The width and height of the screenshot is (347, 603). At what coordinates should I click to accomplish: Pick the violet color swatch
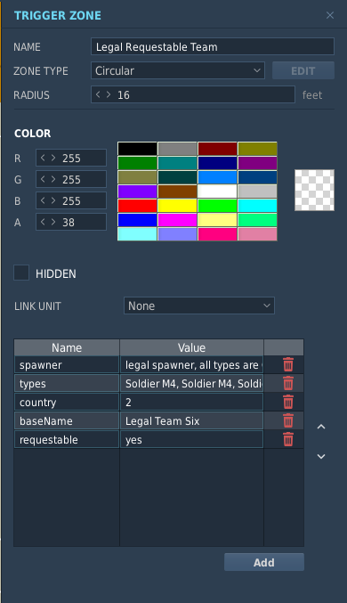coord(137,191)
